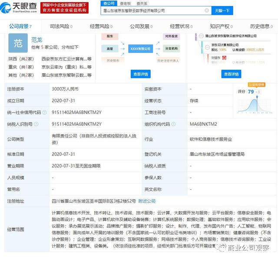Click the XXXX有限公司 center node
Viewport: 278px width, 260px height.
(140, 49)
